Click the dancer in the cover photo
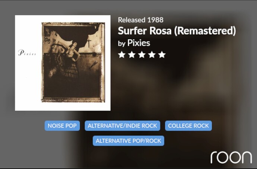Image resolution: width=257 pixels, height=169 pixels. tap(72, 60)
